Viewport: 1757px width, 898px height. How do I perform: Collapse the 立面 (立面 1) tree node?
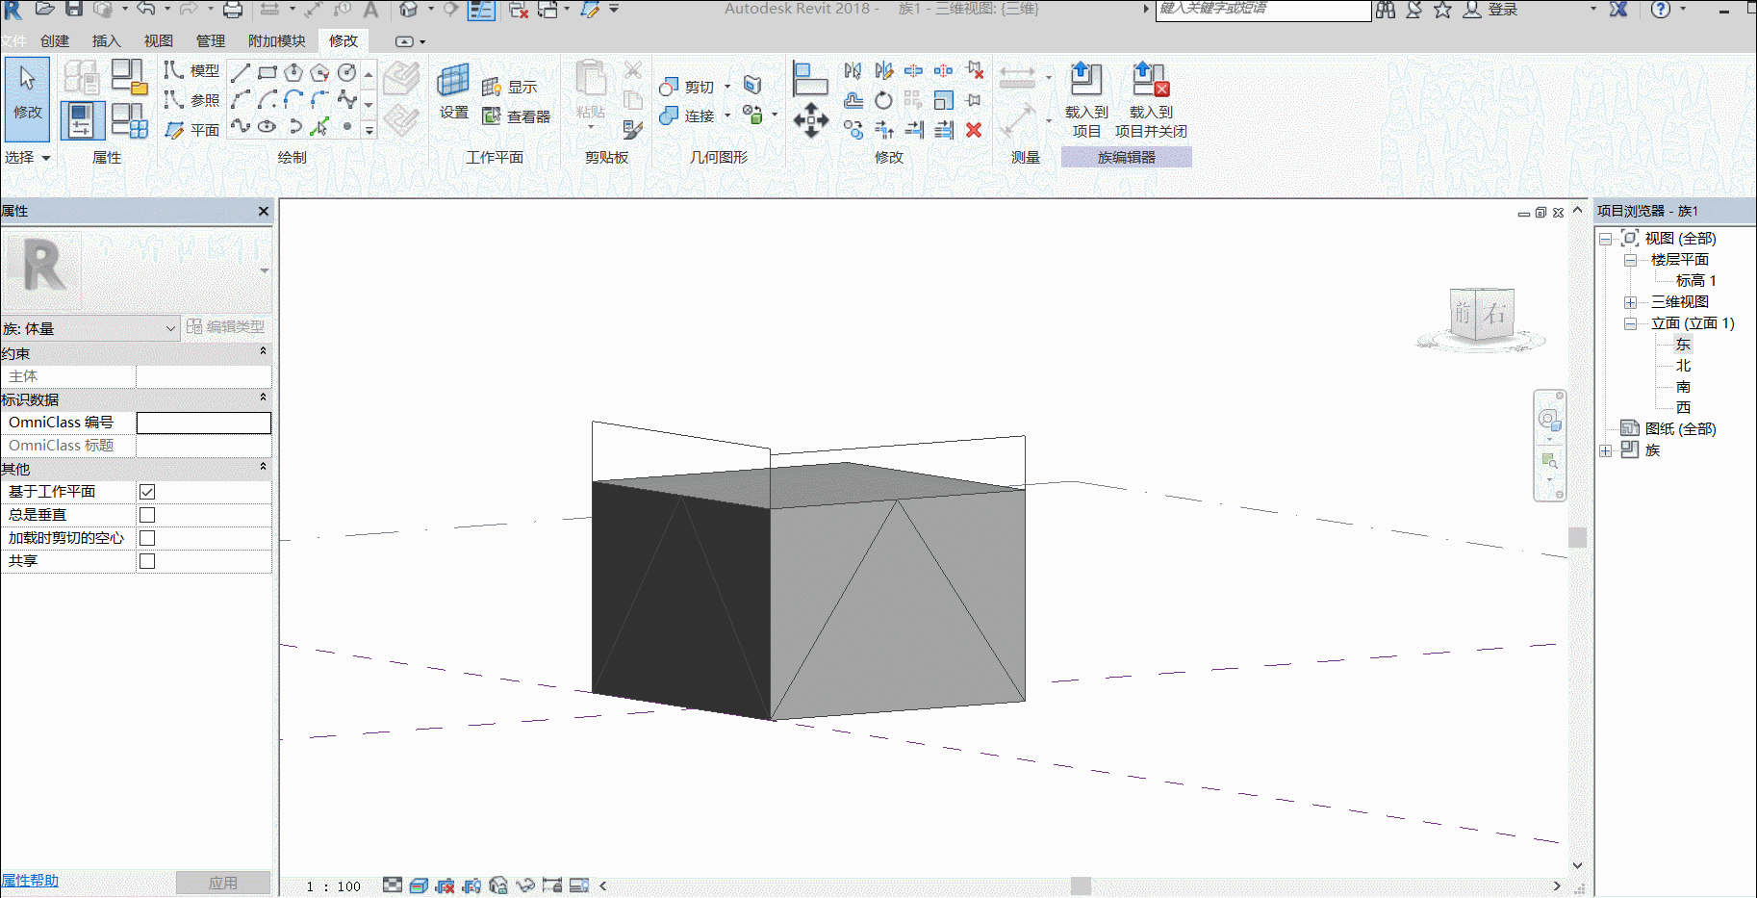pyautogui.click(x=1631, y=323)
